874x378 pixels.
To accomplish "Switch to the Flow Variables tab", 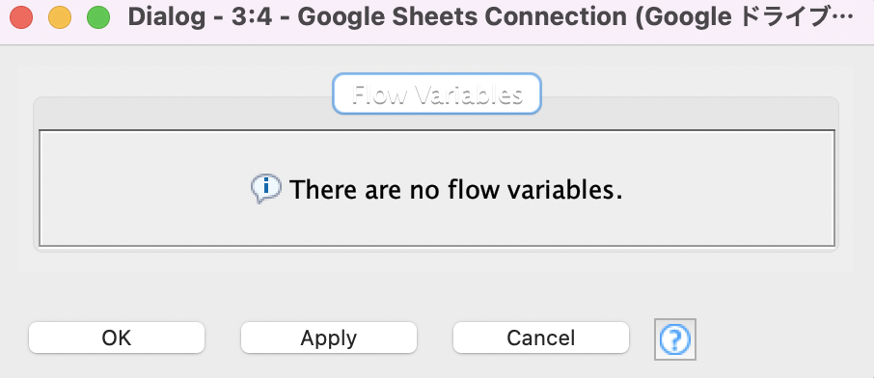I will (x=437, y=94).
